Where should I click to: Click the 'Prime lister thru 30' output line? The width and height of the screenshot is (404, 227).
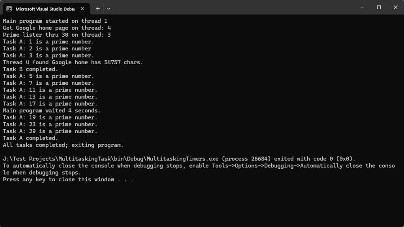(57, 35)
